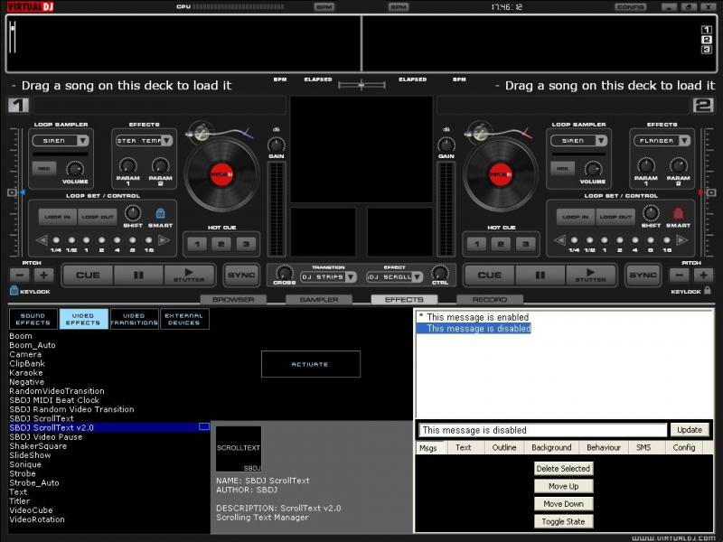Open the Sound Effects sub-tab
723x542 pixels.
(33, 319)
